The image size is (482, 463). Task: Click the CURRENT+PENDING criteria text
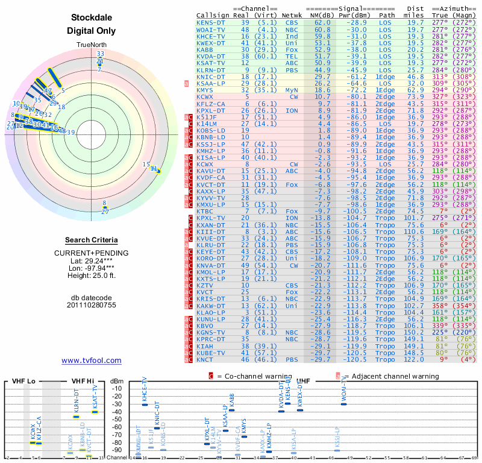92,253
